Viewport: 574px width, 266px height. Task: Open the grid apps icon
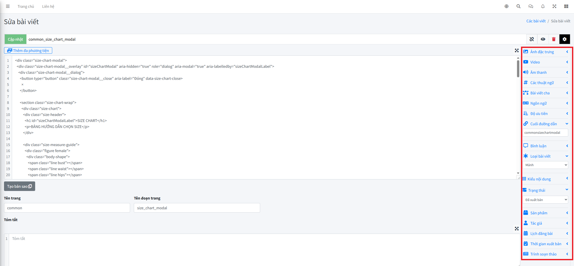tap(566, 6)
